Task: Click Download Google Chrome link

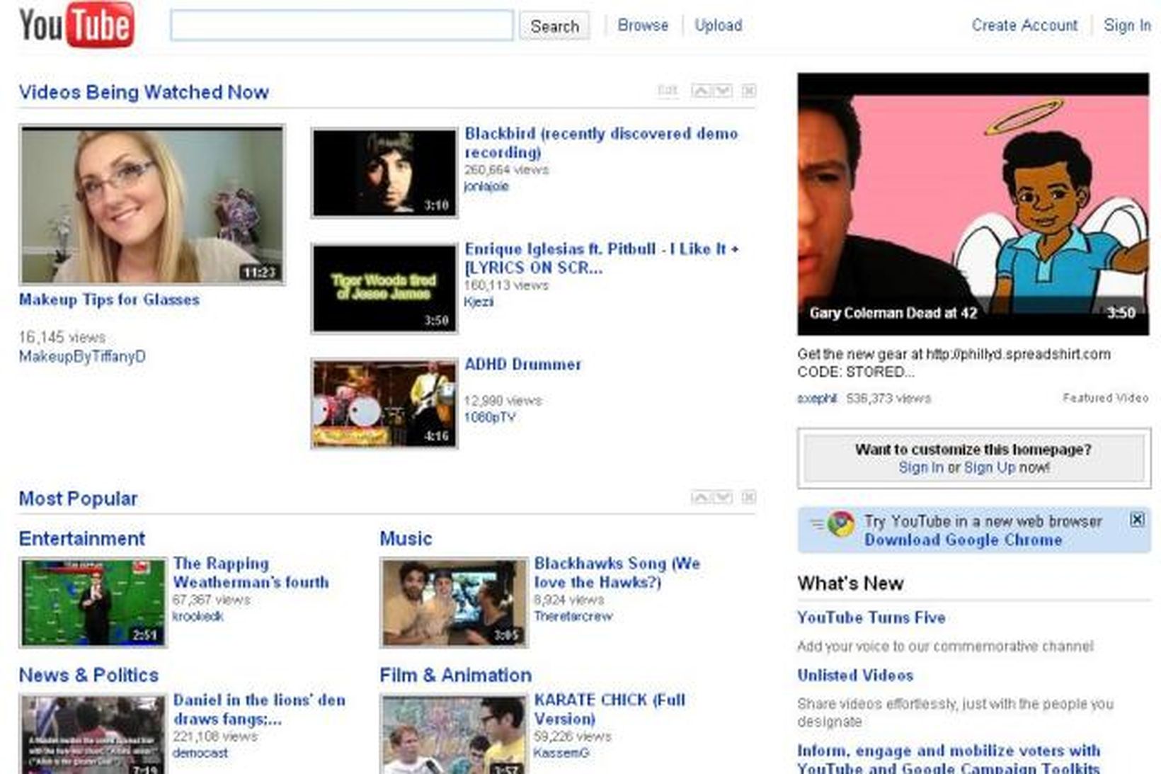Action: (x=963, y=540)
